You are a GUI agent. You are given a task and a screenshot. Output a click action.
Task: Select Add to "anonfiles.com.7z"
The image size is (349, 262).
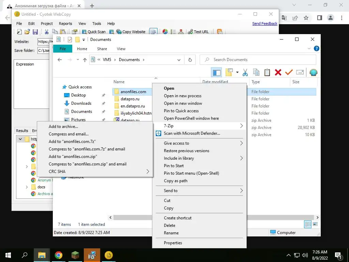pos(95,142)
